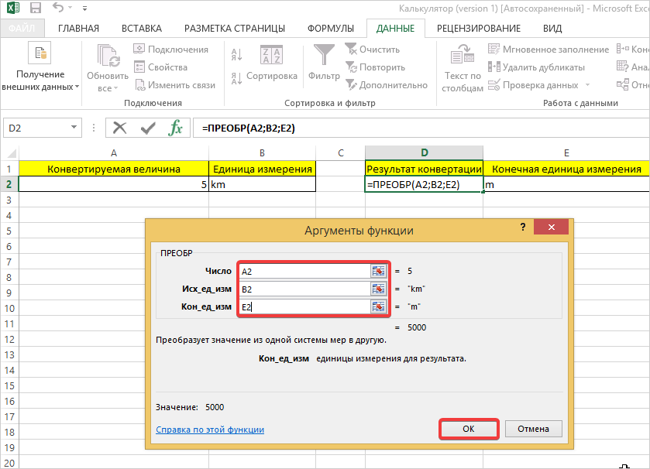The height and width of the screenshot is (469, 650).
Task: Click the Text to Columns icon
Action: (463, 56)
